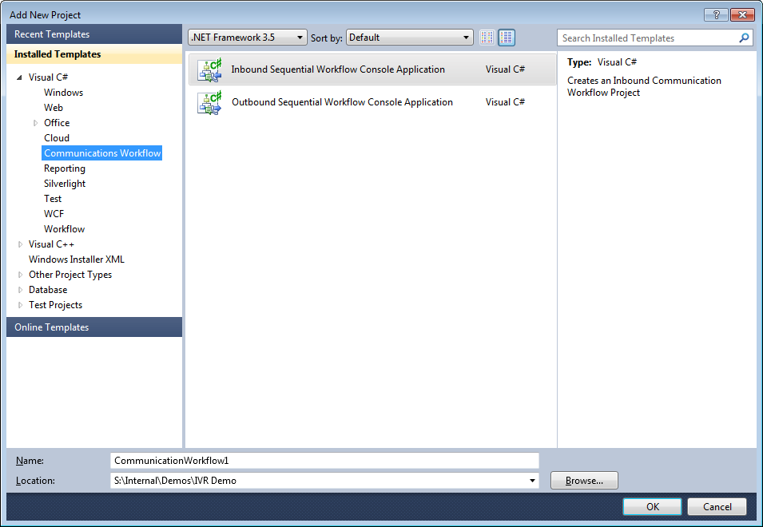Expand the Other Project Types node

pos(19,274)
